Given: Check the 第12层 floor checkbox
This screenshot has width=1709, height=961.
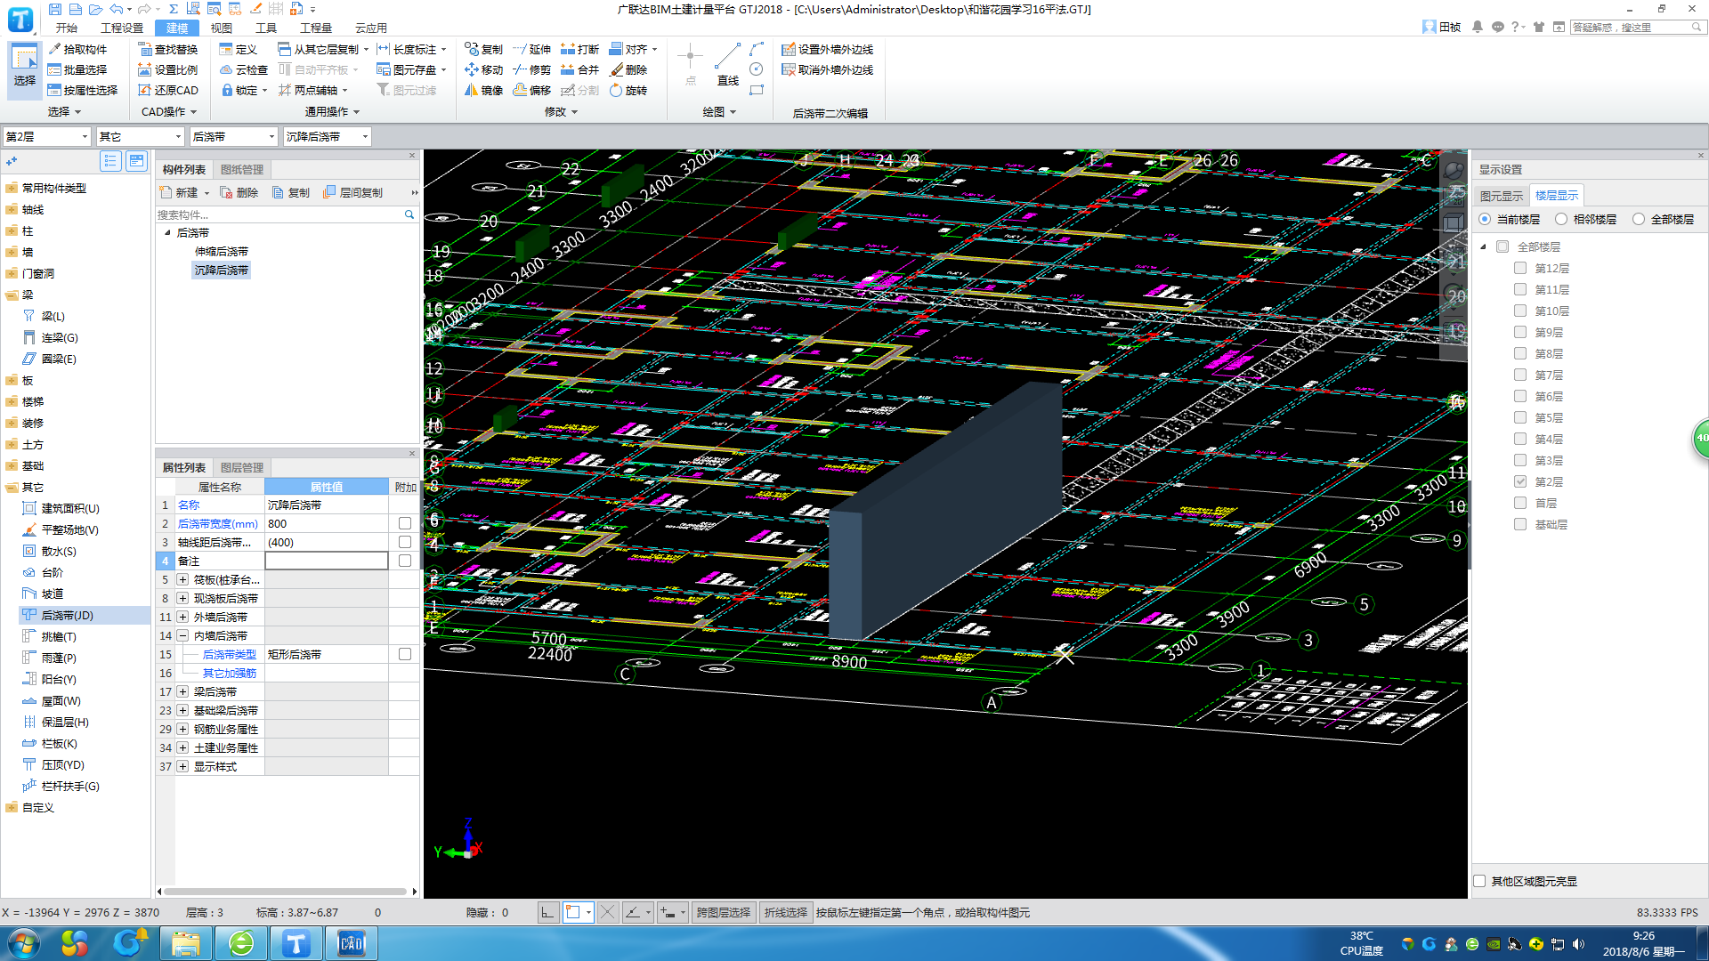Looking at the screenshot, I should click(1520, 268).
